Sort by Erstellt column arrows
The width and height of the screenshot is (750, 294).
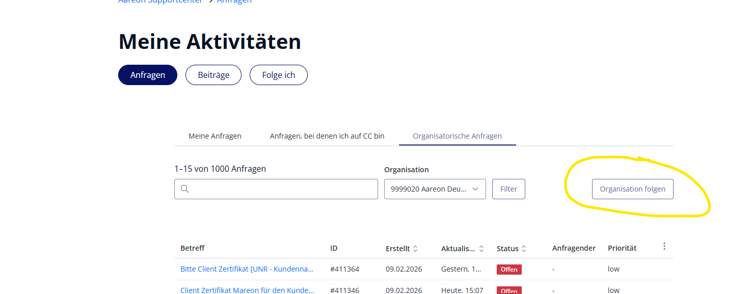coord(415,249)
